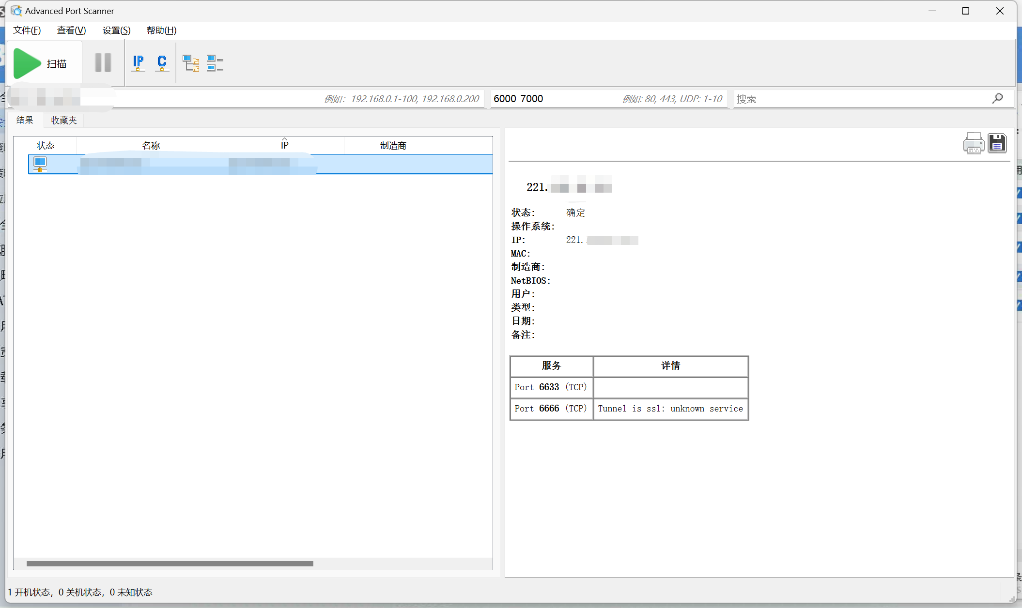Print the scan report
Viewport: 1022px width, 608px height.
click(x=973, y=143)
